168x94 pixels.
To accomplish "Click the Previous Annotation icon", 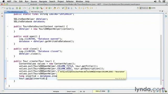I will 83,8.
